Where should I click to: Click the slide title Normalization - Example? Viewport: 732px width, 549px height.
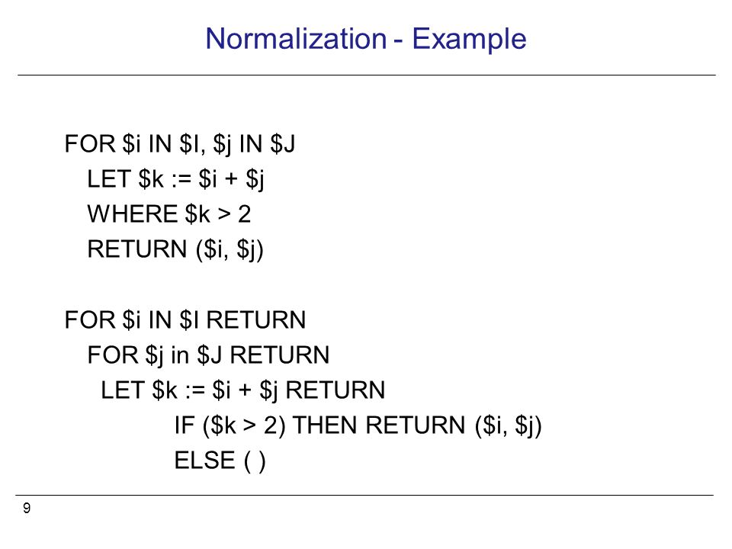tap(366, 39)
